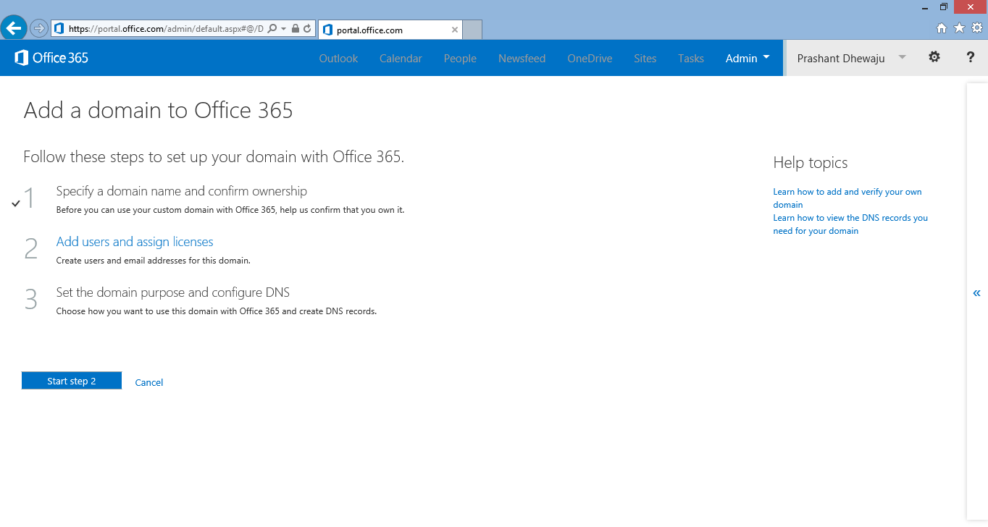Open the browser Tools gear icon
This screenshot has width=988, height=527.
tap(977, 28)
